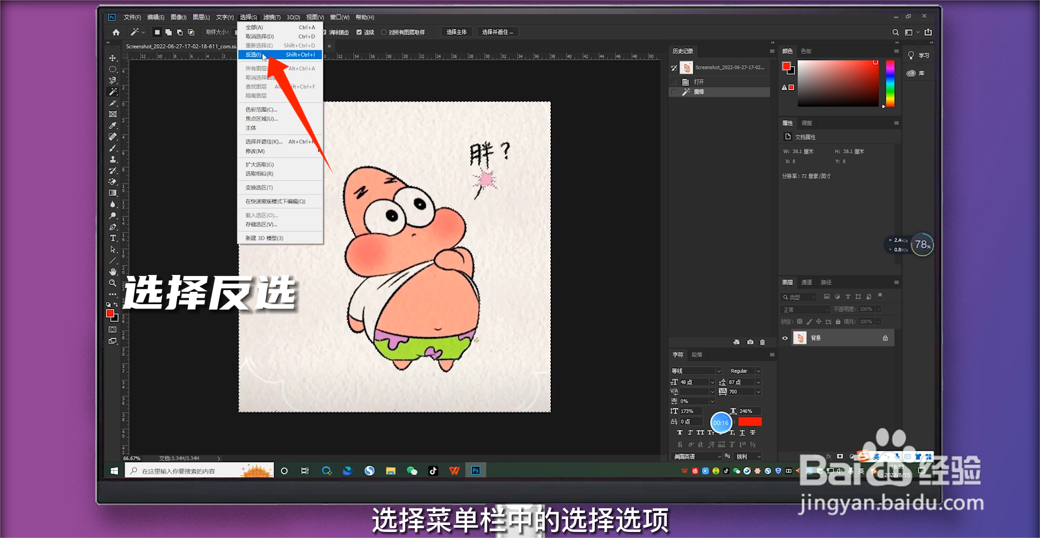Screen dimensions: 1040x538
Task: Select the Eyedropper tool
Action: click(x=113, y=126)
